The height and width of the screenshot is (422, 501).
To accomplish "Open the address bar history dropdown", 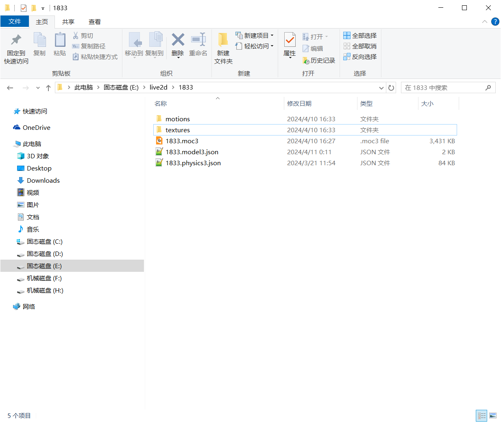I will pos(381,88).
